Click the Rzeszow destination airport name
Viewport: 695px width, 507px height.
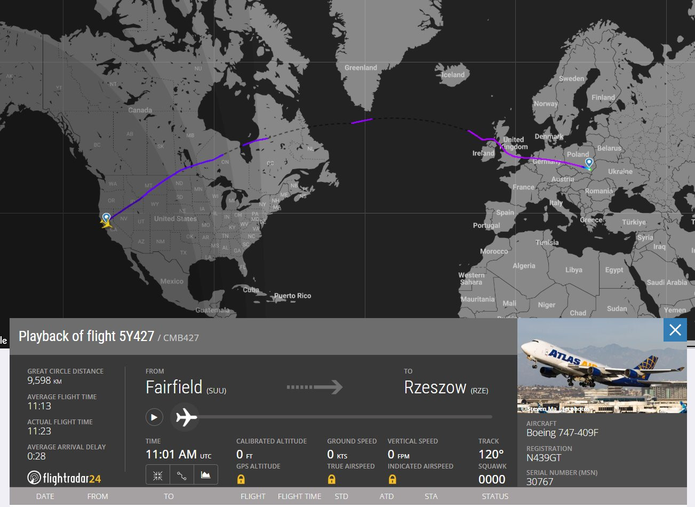[x=435, y=387]
